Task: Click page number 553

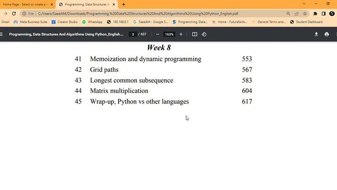Action: click(x=247, y=59)
